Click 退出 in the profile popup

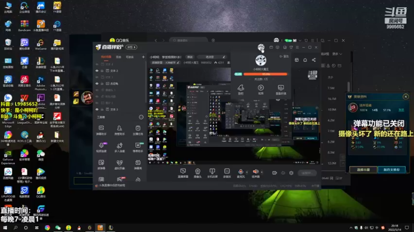pyautogui.click(x=284, y=56)
